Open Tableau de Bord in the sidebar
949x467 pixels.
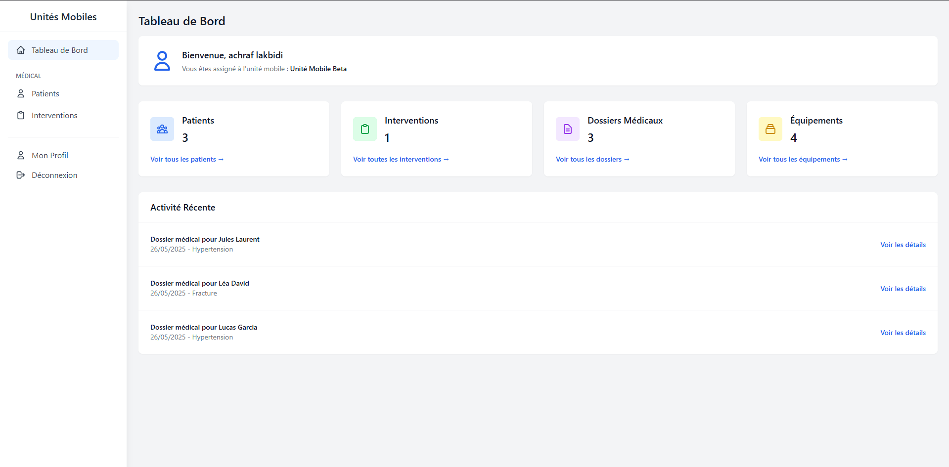tap(63, 50)
